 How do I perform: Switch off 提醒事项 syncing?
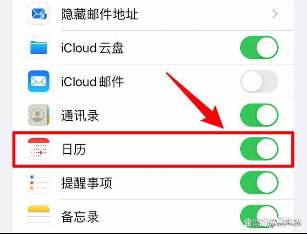click(x=260, y=183)
